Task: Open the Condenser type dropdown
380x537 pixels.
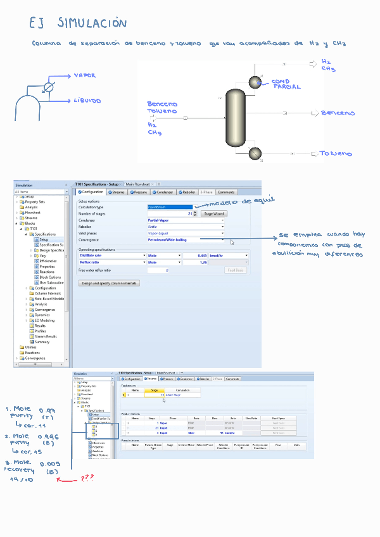Action: click(x=222, y=220)
